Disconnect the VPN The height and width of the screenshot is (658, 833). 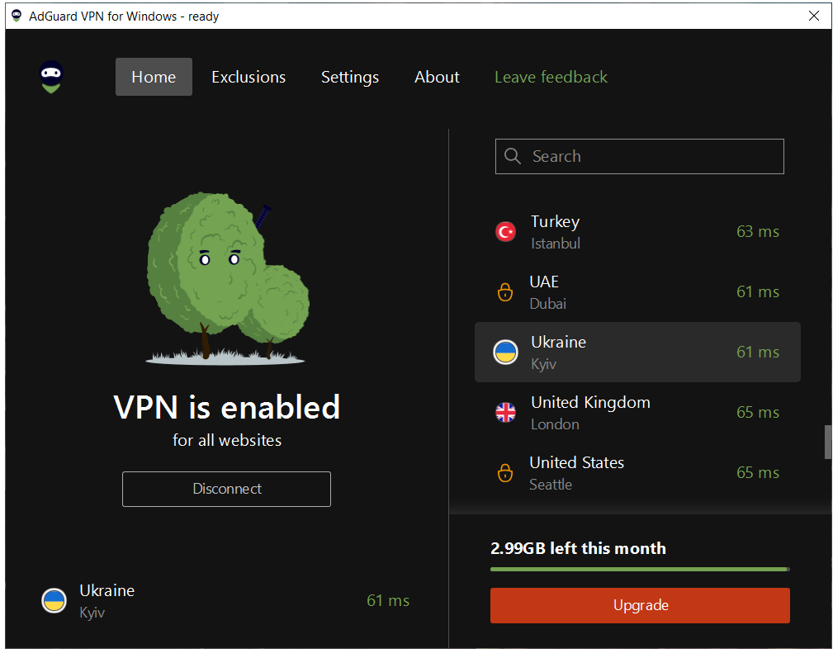227,489
